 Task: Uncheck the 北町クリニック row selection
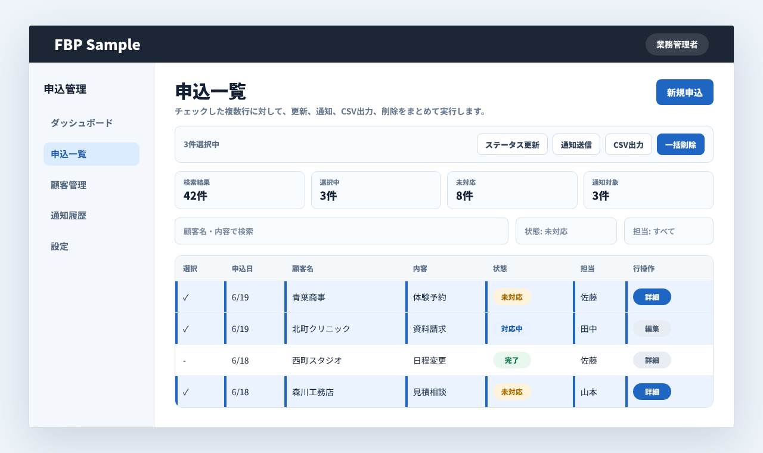point(186,328)
